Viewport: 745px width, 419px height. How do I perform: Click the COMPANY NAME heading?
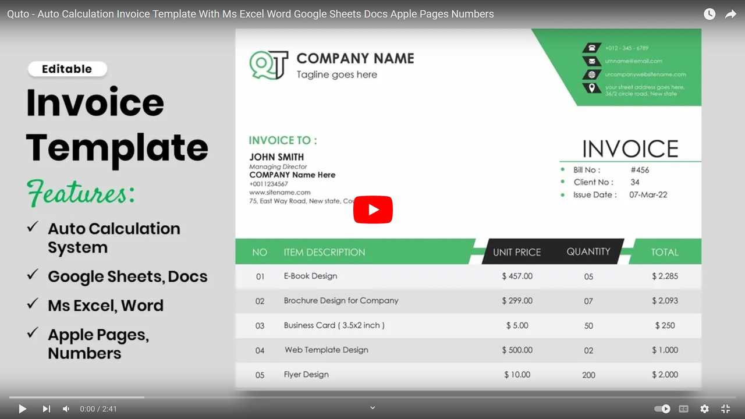355,58
